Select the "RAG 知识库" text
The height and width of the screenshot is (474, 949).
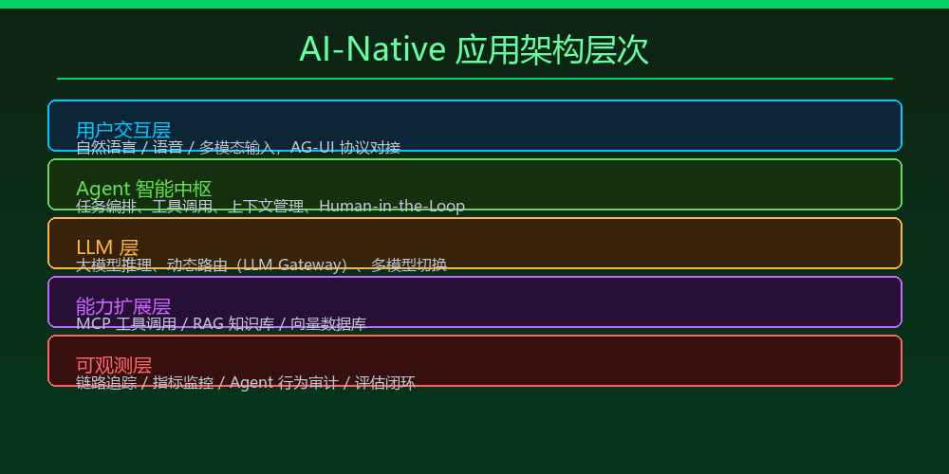[x=233, y=324]
